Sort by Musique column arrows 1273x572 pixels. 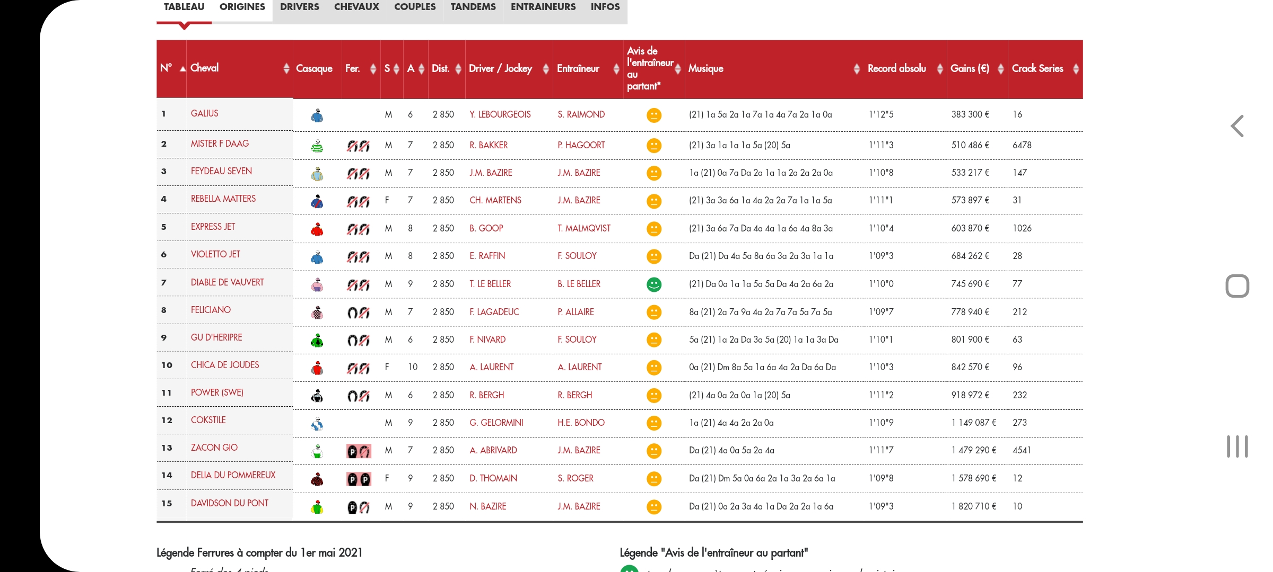[x=857, y=69]
